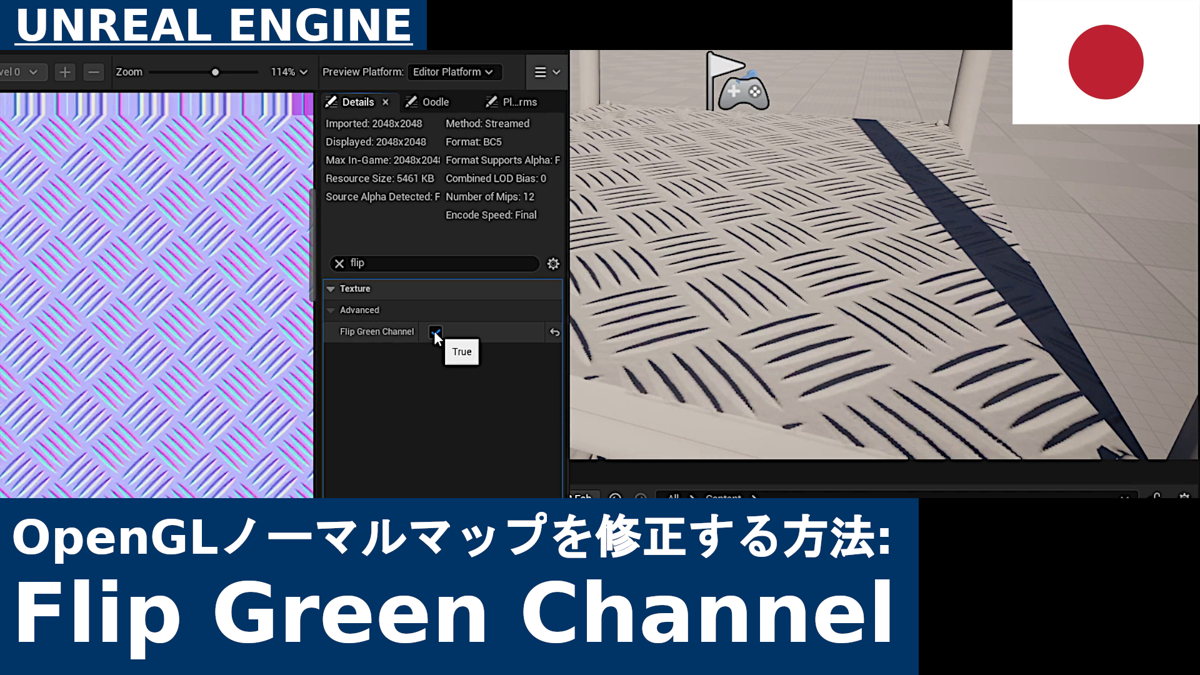Click 'Method: Streamed' text
The width and height of the screenshot is (1200, 675).
[x=487, y=124]
